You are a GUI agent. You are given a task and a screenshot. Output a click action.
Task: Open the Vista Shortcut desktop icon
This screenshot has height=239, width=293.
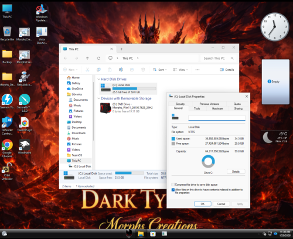(42, 36)
